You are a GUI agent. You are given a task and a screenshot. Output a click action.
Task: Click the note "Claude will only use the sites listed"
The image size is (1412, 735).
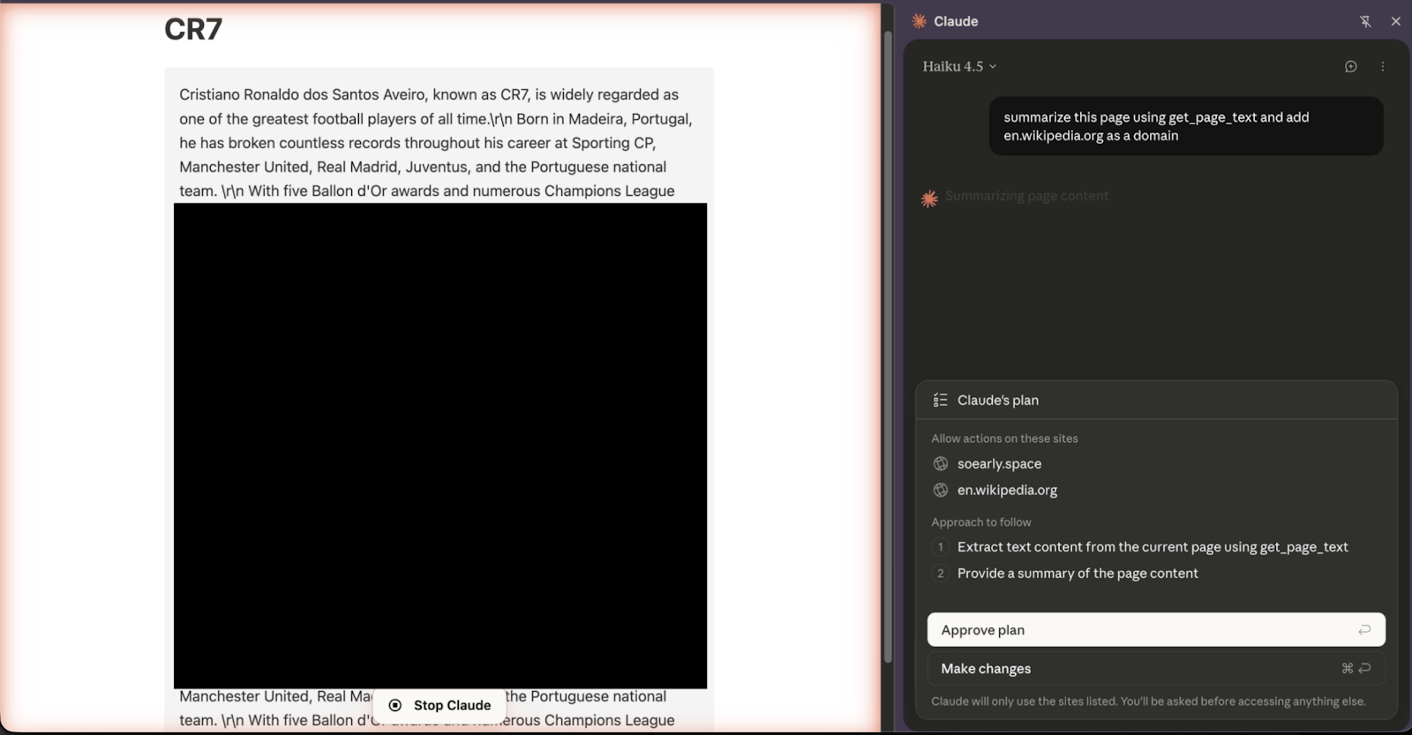click(1148, 701)
